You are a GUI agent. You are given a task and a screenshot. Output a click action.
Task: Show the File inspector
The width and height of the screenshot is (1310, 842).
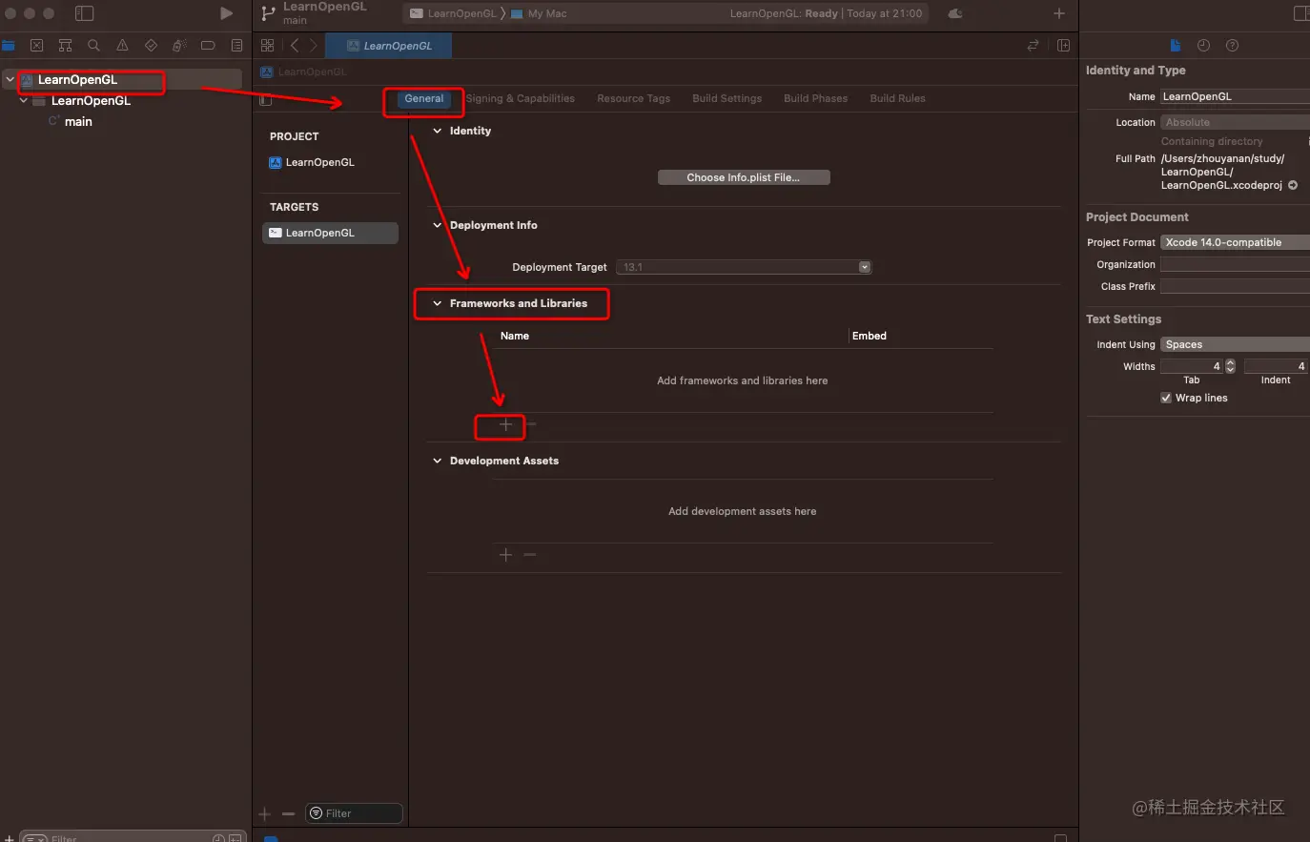pyautogui.click(x=1176, y=45)
